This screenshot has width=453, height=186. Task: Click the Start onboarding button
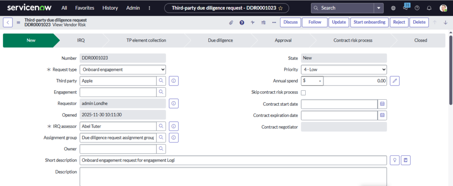click(369, 23)
